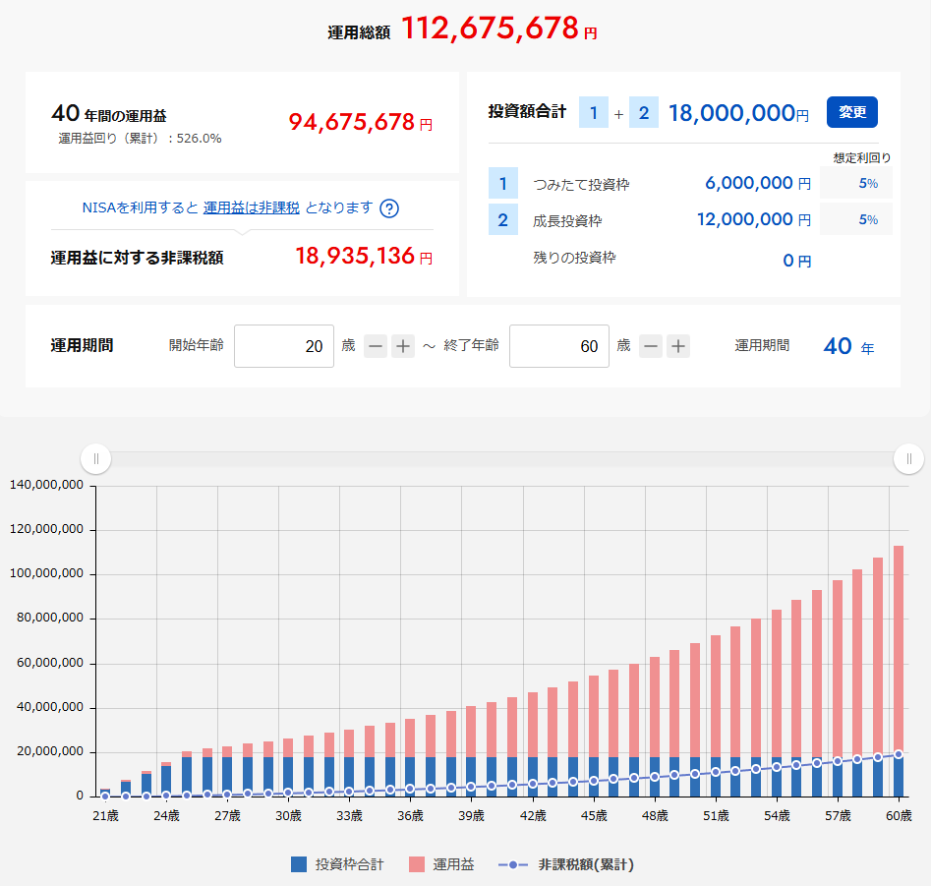This screenshot has width=931, height=886.
Task: Click the plus button for start age
Action: coord(403,346)
